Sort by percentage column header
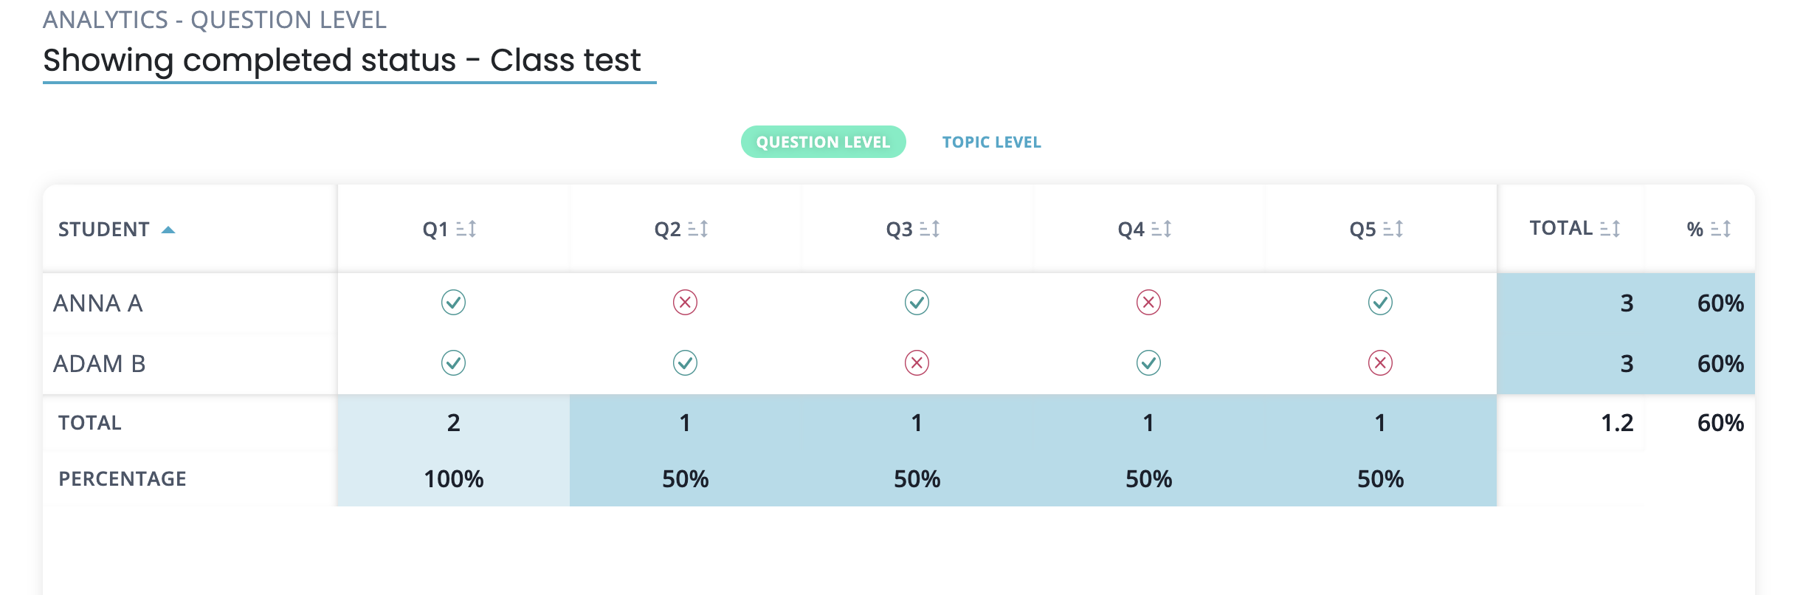The image size is (1817, 595). (x=1720, y=230)
